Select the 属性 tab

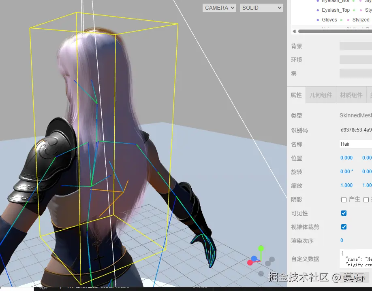tap(296, 95)
